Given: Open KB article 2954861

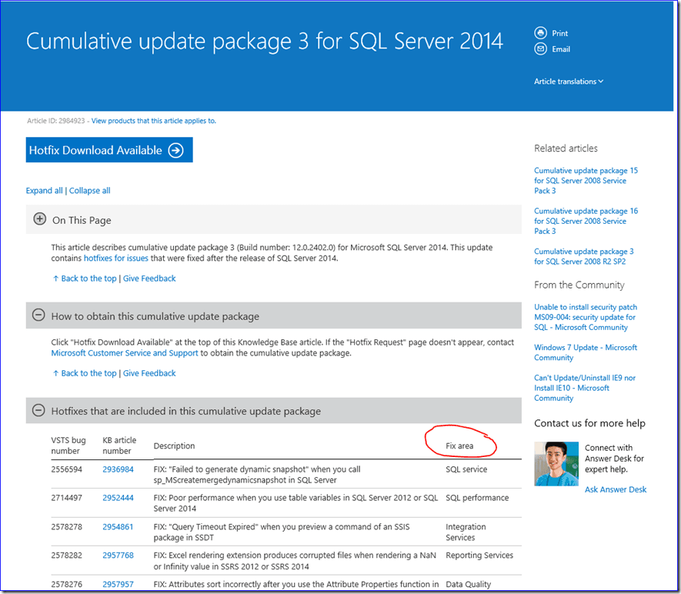Looking at the screenshot, I should click(x=119, y=527).
